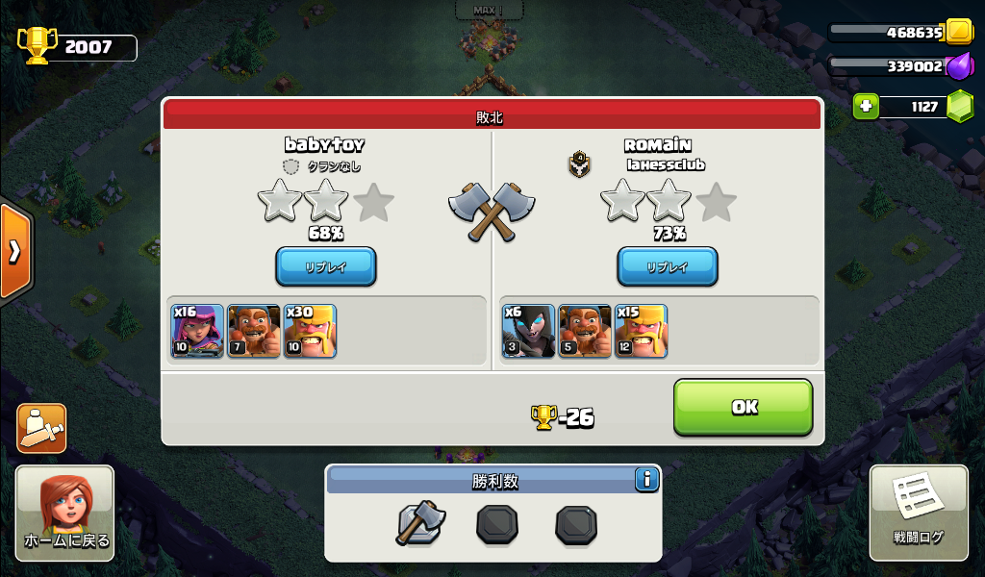Tap the trophy icon showing 2007
Viewport: 985px width, 577px height.
37,45
